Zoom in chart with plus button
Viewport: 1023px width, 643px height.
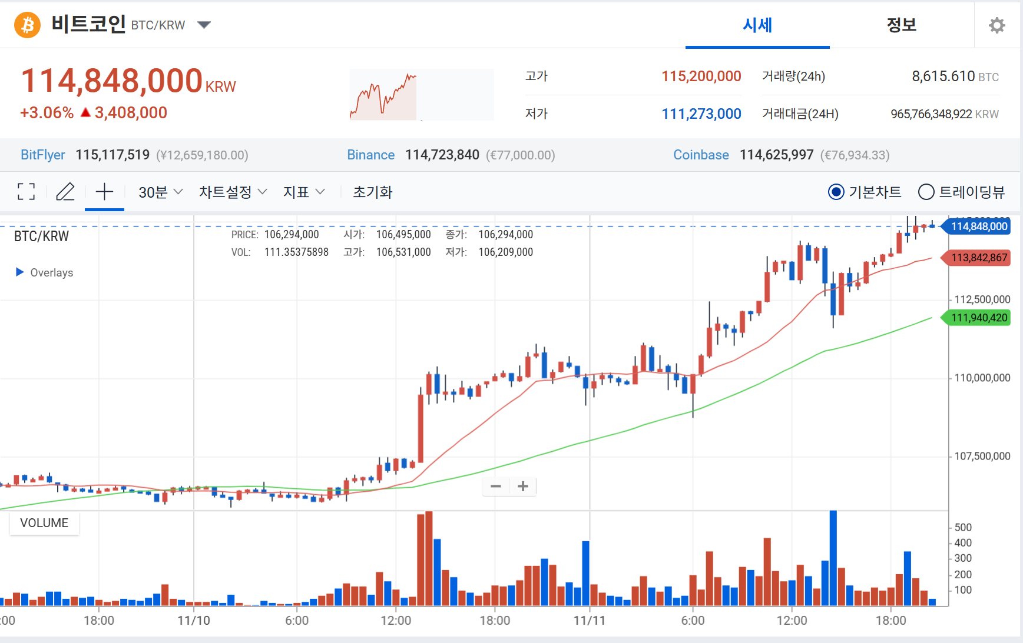coord(523,486)
